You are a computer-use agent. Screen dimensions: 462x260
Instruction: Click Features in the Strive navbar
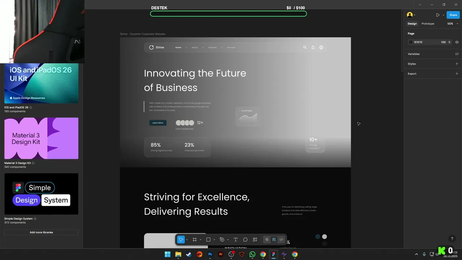(212, 47)
